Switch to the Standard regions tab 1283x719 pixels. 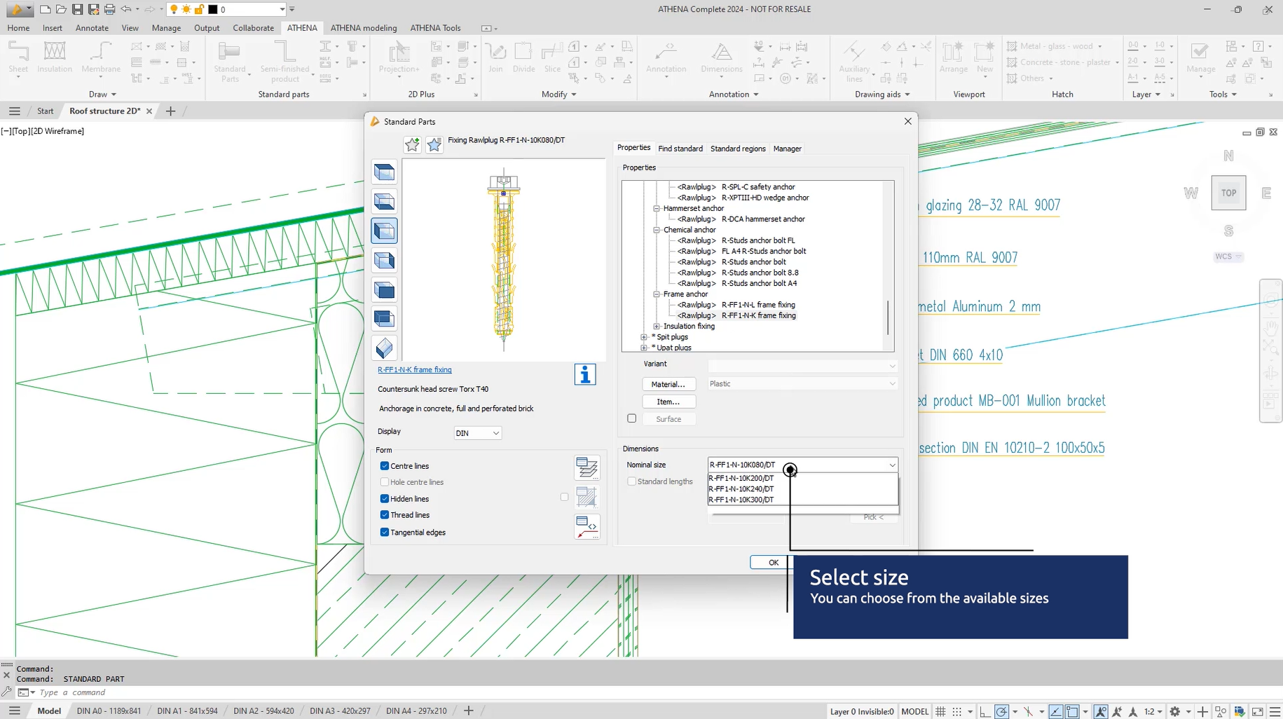coord(738,149)
